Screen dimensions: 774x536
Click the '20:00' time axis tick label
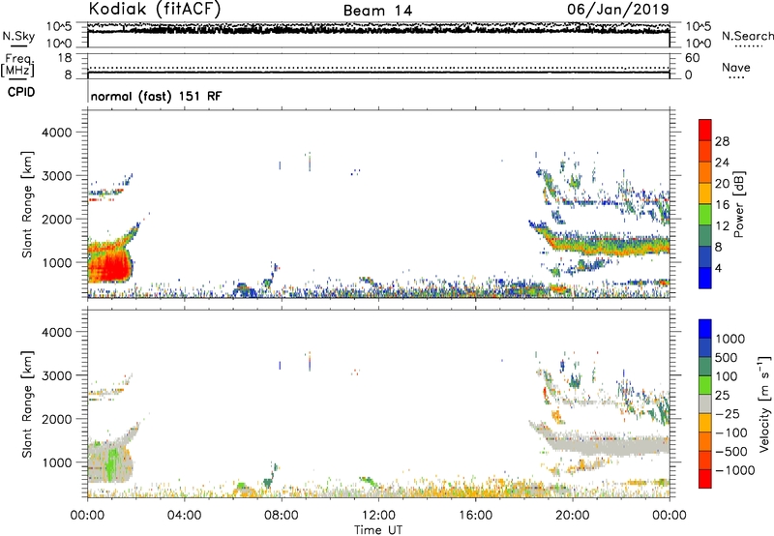(x=573, y=516)
